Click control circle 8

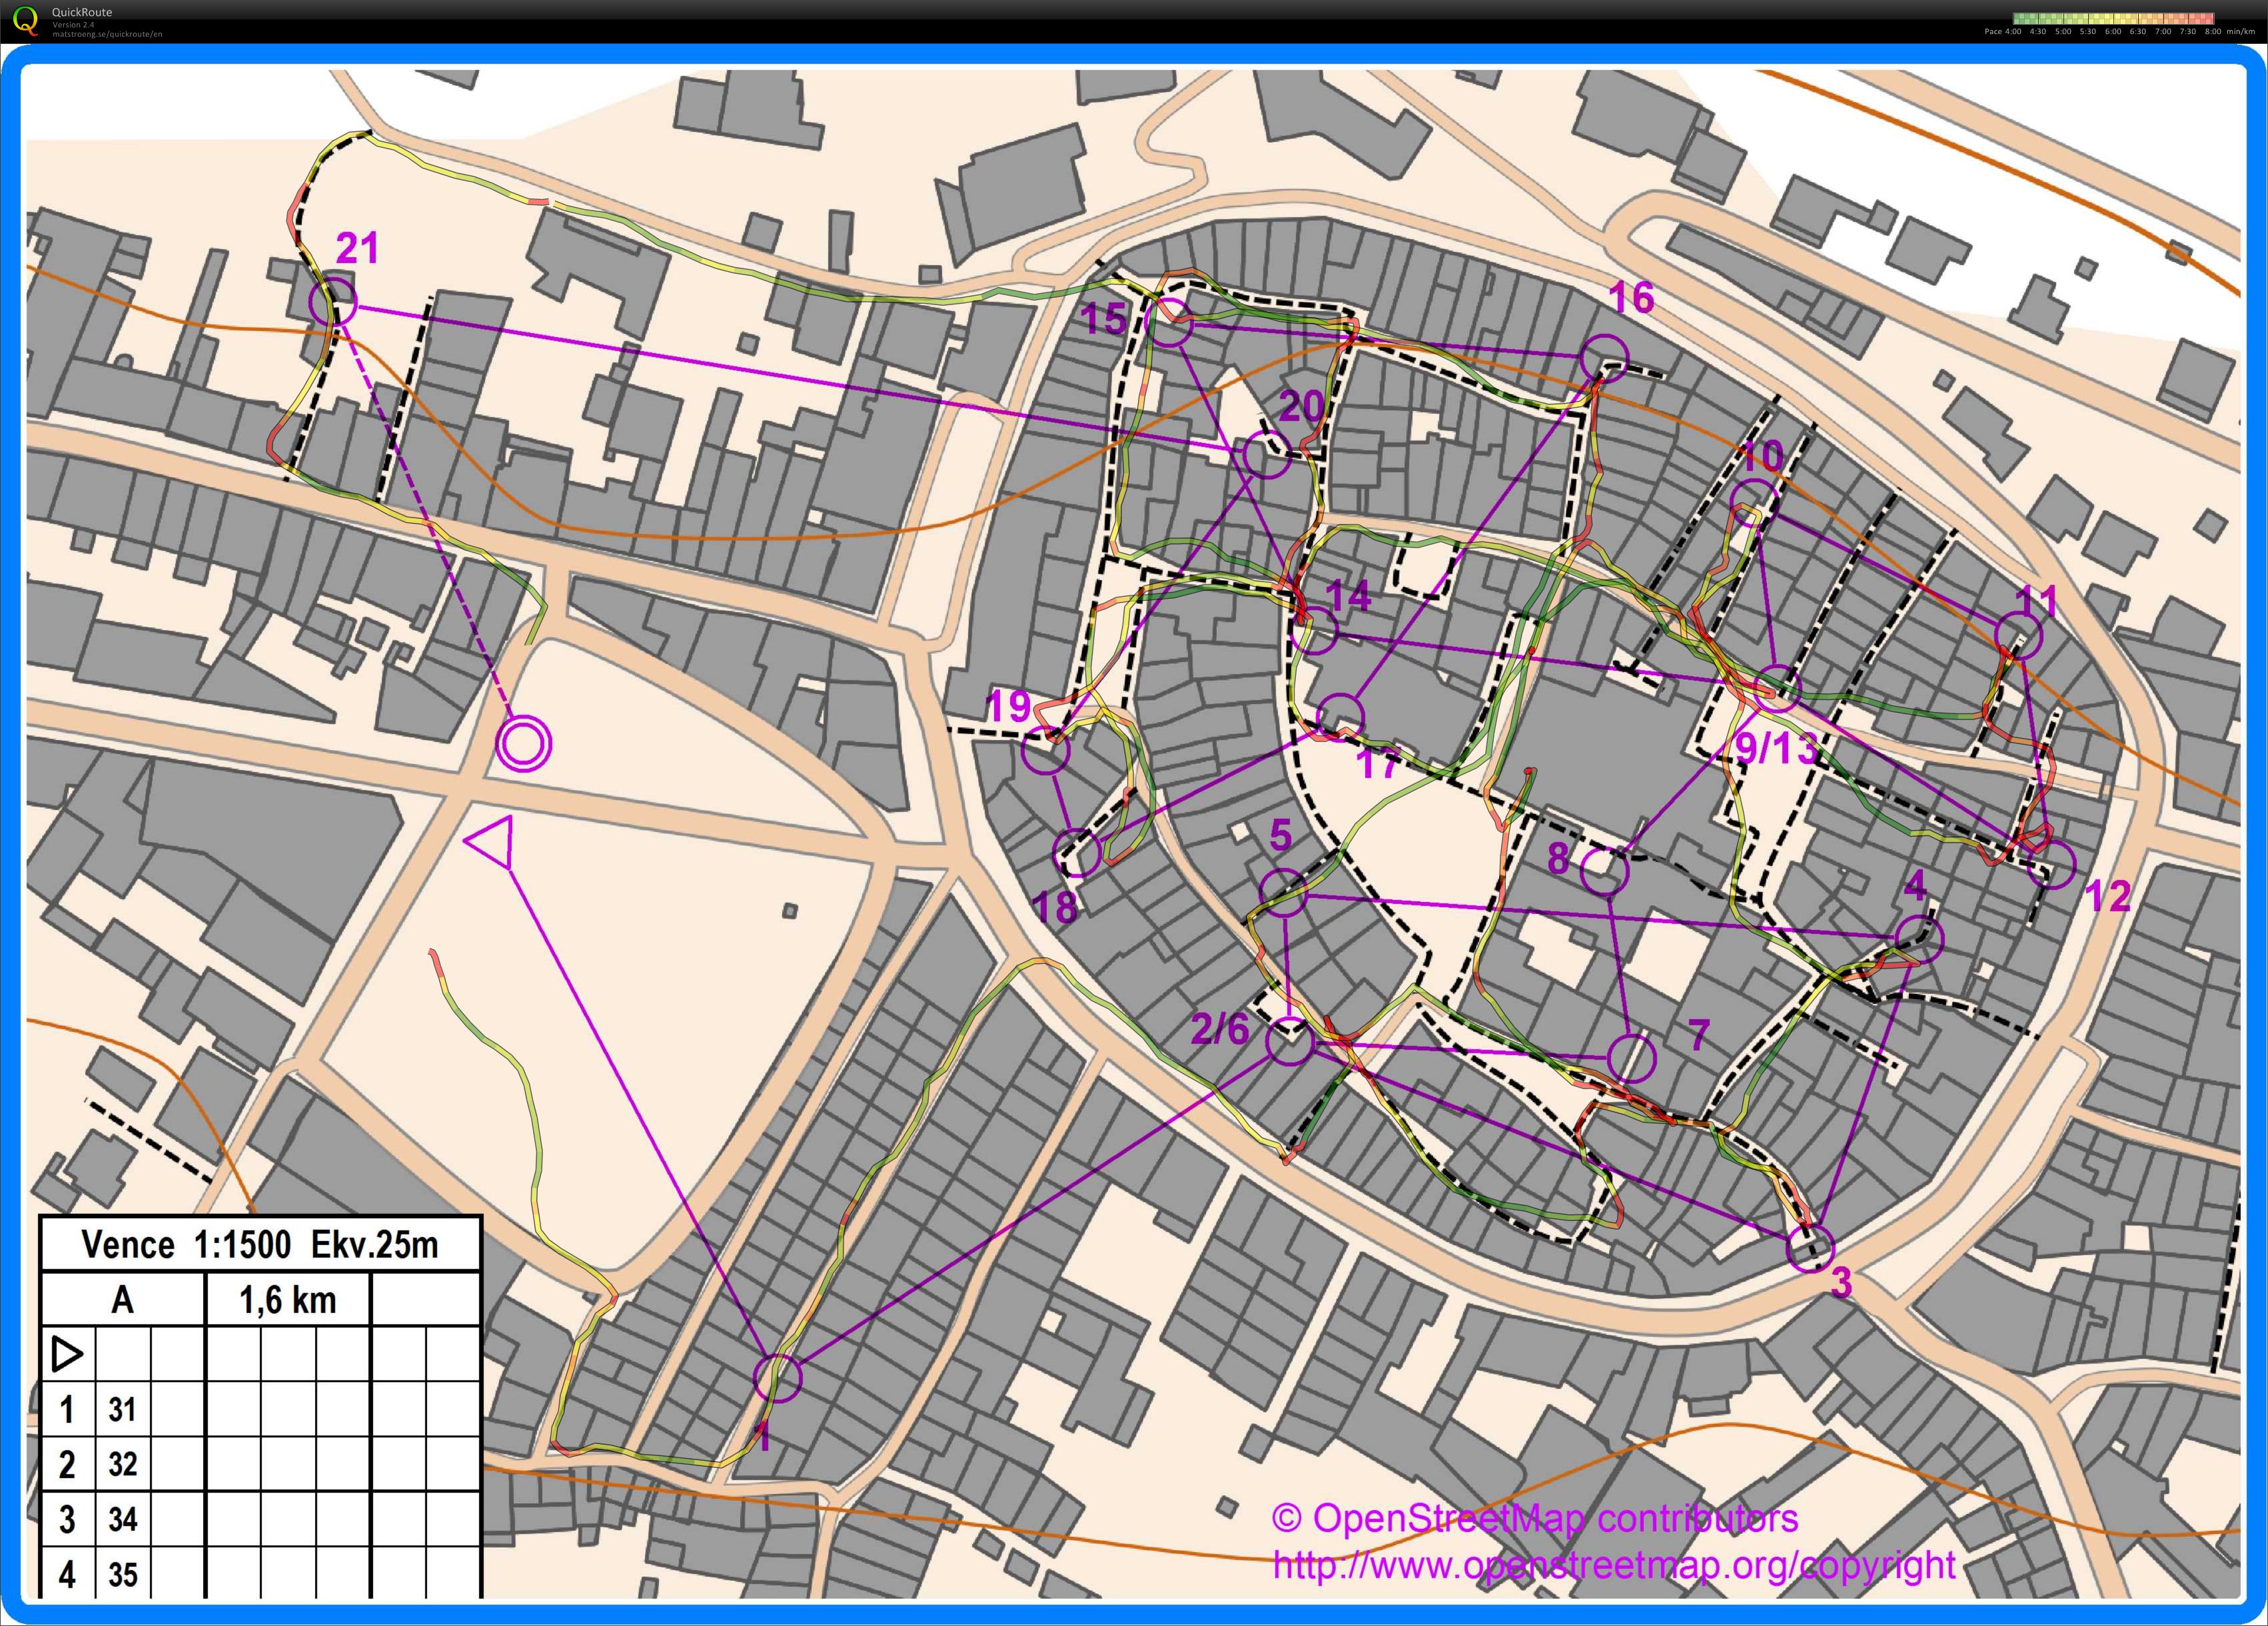click(x=1605, y=870)
